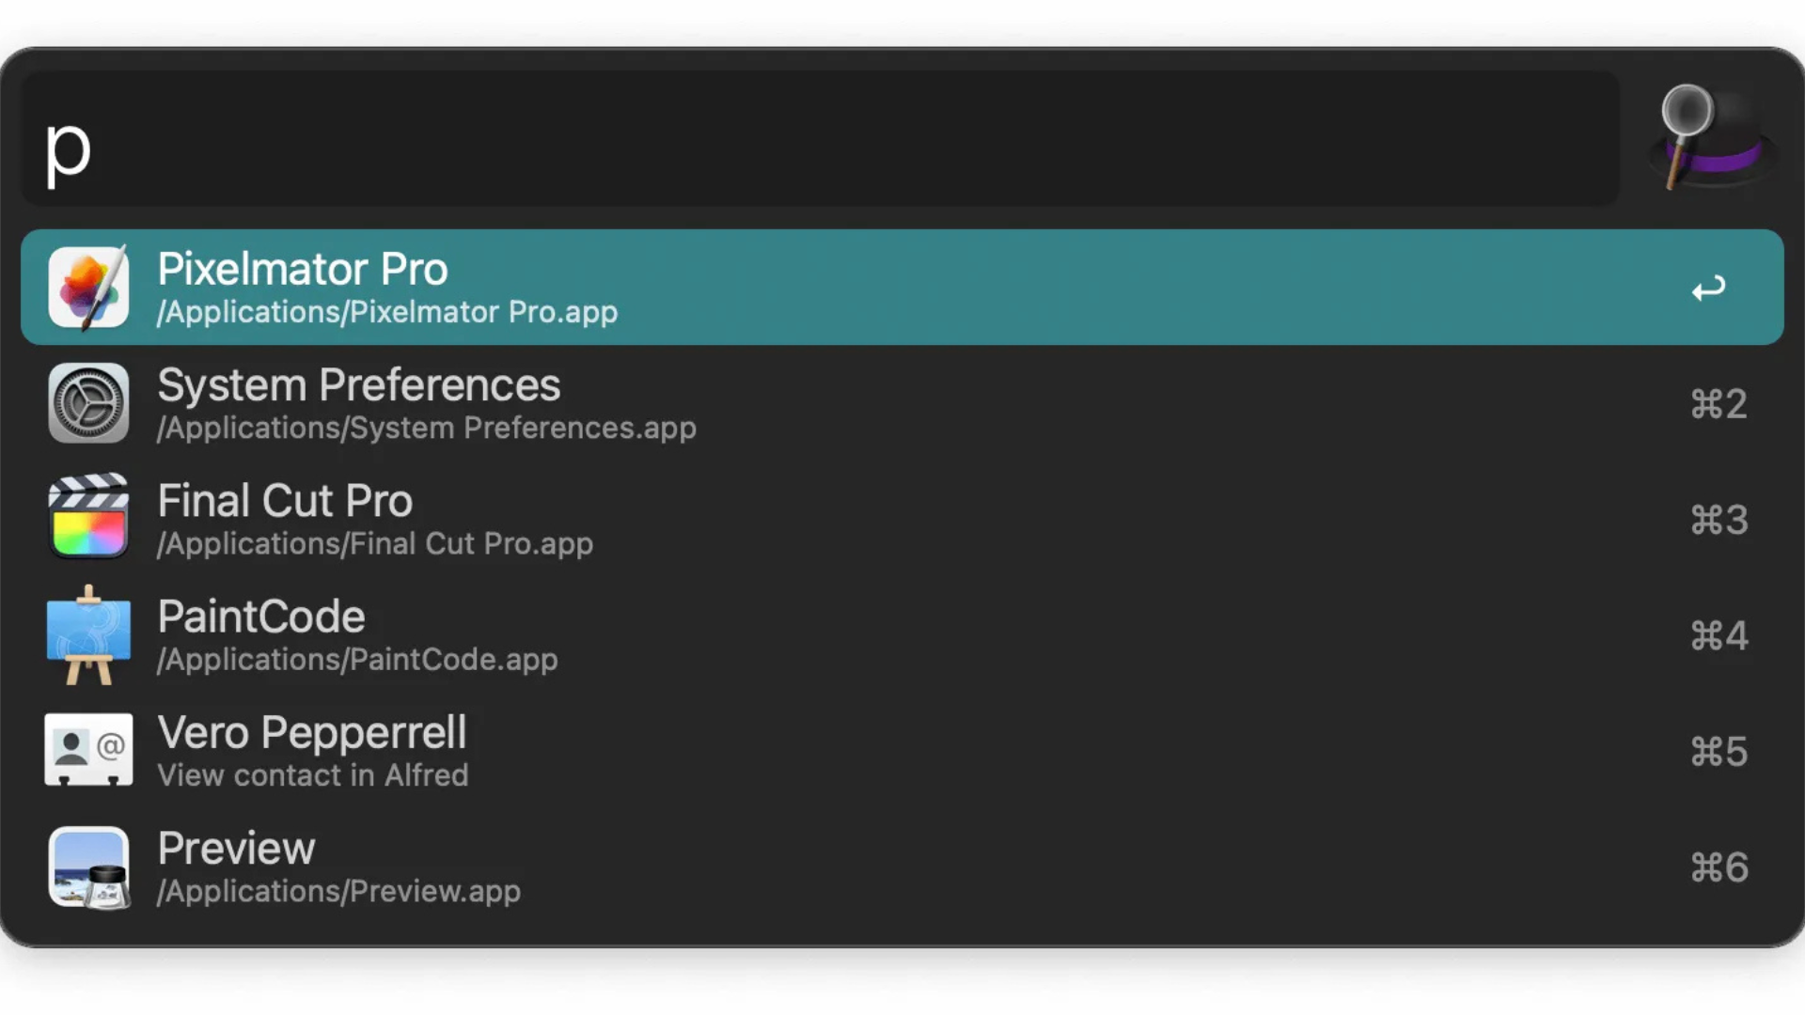The height and width of the screenshot is (1015, 1805).
Task: Click 'View contact in Alfred' subtitle
Action: (312, 775)
